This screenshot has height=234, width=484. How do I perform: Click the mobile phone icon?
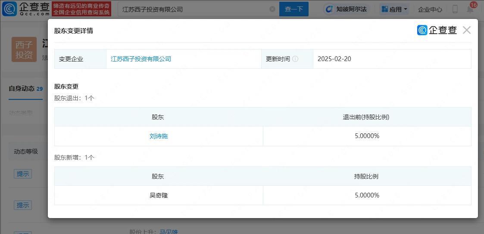coord(455,9)
